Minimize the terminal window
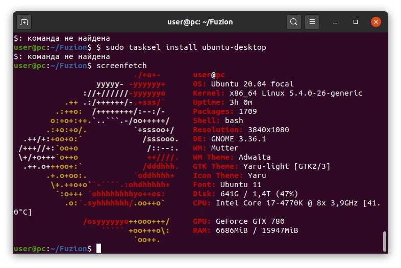 pyautogui.click(x=335, y=22)
